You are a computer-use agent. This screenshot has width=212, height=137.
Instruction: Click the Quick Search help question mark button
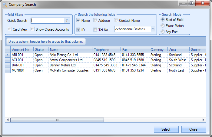pos(67,21)
